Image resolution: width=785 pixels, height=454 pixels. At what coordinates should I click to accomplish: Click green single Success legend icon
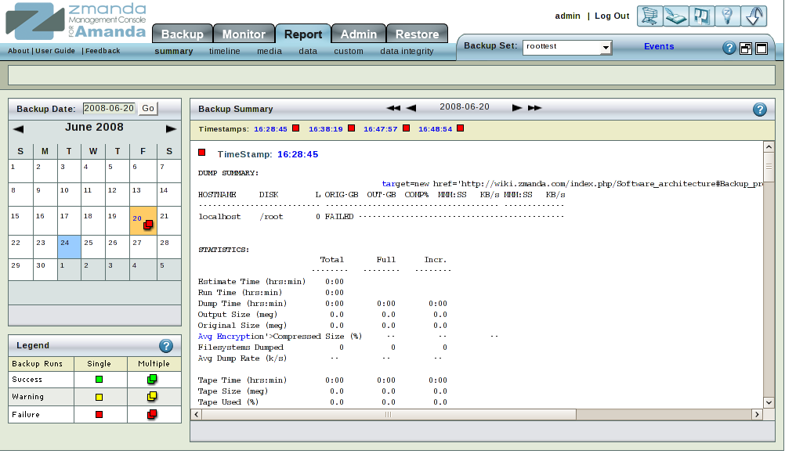(x=99, y=380)
